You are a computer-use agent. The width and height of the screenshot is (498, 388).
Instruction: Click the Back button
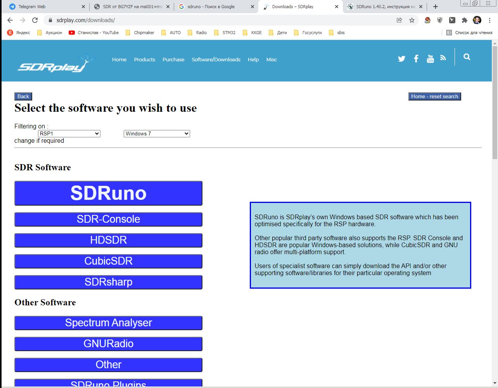pyautogui.click(x=23, y=96)
